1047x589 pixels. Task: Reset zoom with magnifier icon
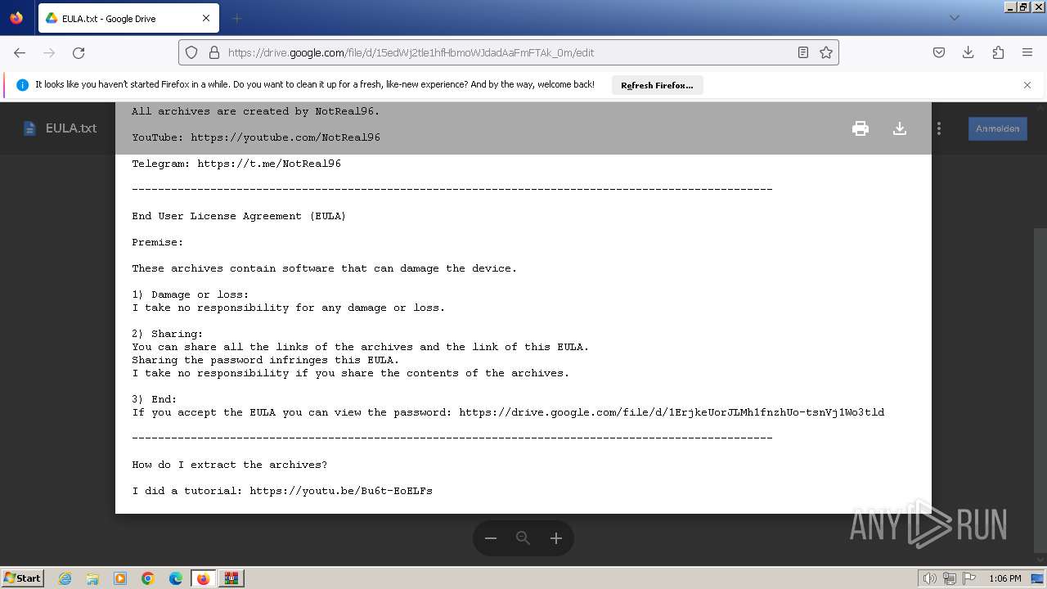pos(523,538)
